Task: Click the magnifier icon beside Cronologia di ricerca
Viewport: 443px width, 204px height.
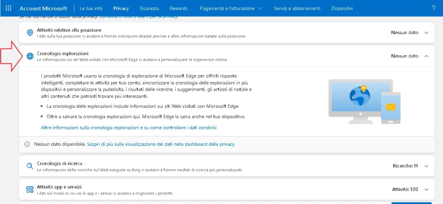Action: (x=30, y=166)
